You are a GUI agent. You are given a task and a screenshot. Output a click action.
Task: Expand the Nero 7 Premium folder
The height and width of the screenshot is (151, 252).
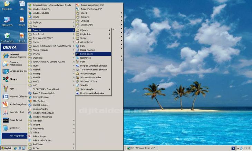point(51,50)
